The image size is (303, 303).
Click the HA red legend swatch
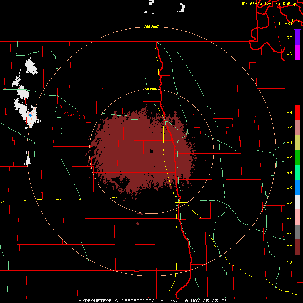297,112
